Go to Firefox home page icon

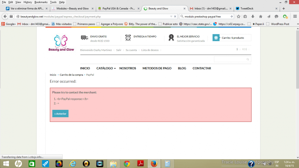pos(261,17)
